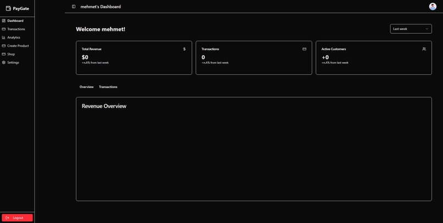Screen dimensions: 443x223
Task: Click the "Total Revenue" card label
Action: [92, 49]
